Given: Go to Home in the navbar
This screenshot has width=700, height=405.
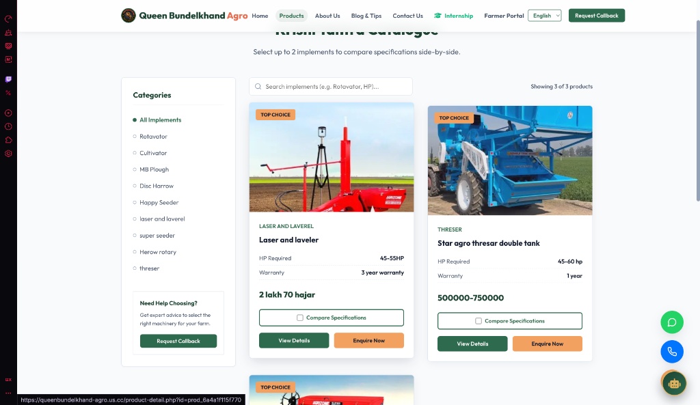Looking at the screenshot, I should point(260,16).
